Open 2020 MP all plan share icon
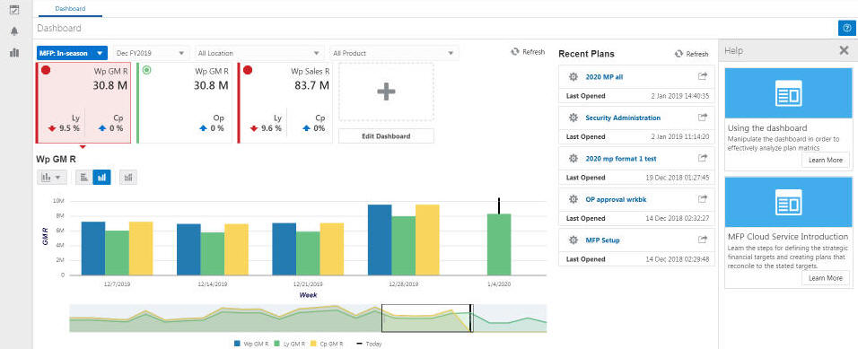 (x=703, y=76)
